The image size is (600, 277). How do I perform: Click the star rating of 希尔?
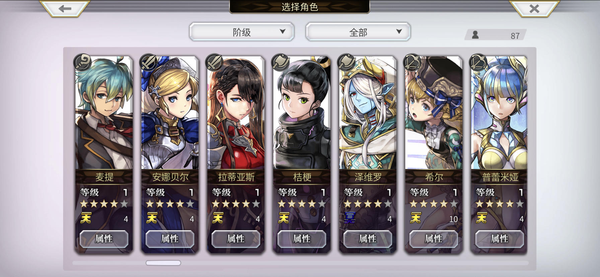coord(434,204)
